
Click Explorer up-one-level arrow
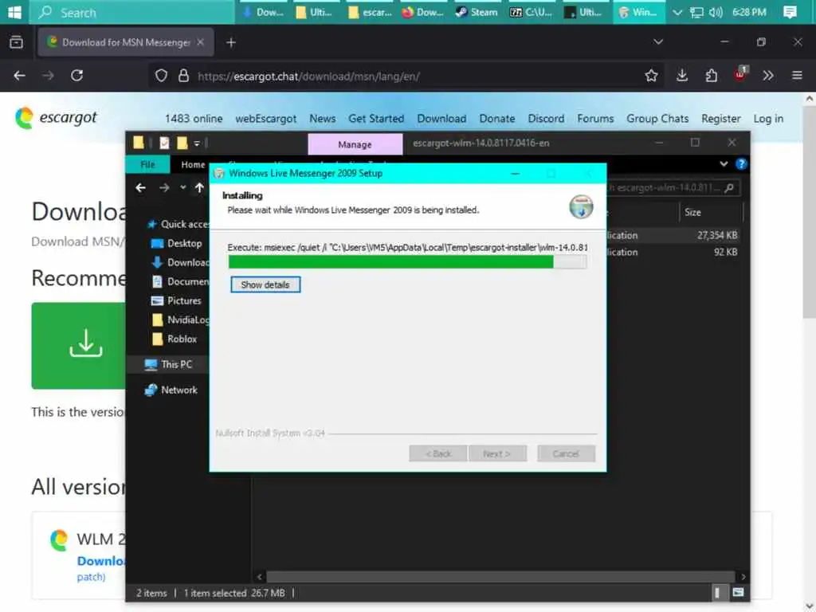pos(199,188)
